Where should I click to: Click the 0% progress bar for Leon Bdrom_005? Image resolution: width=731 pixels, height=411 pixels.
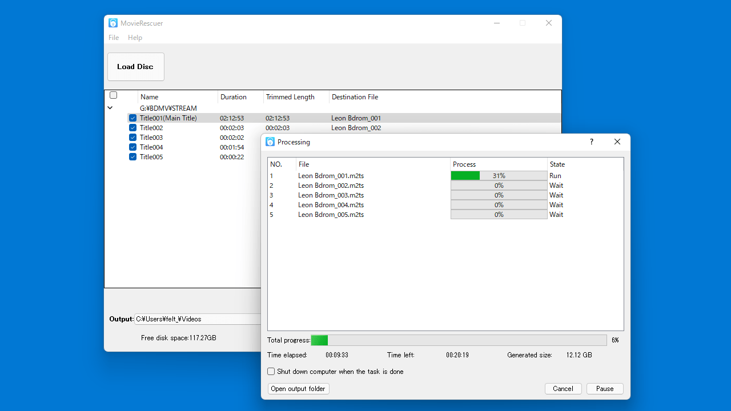(499, 215)
